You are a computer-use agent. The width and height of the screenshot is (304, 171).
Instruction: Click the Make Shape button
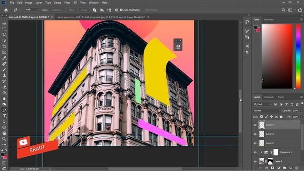pyautogui.click(x=84, y=10)
